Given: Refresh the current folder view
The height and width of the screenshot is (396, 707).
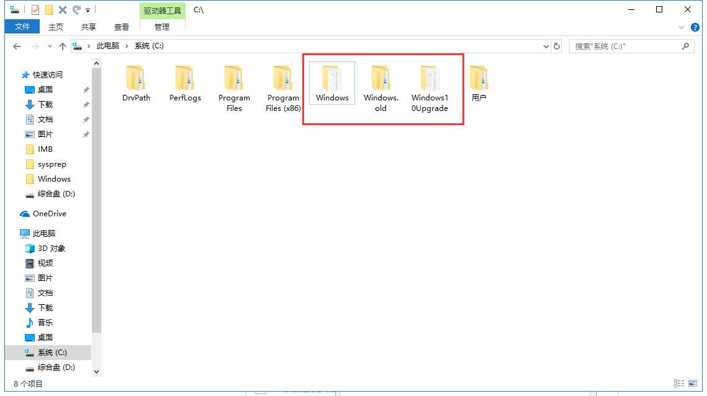Looking at the screenshot, I should (x=557, y=46).
